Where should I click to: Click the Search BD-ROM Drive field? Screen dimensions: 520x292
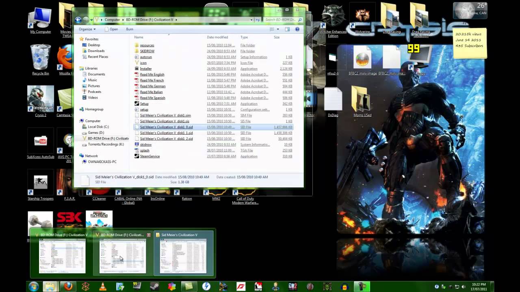pos(281,19)
